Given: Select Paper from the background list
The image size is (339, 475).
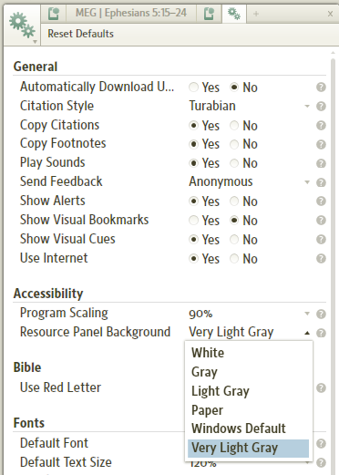Looking at the screenshot, I should 248,410.
